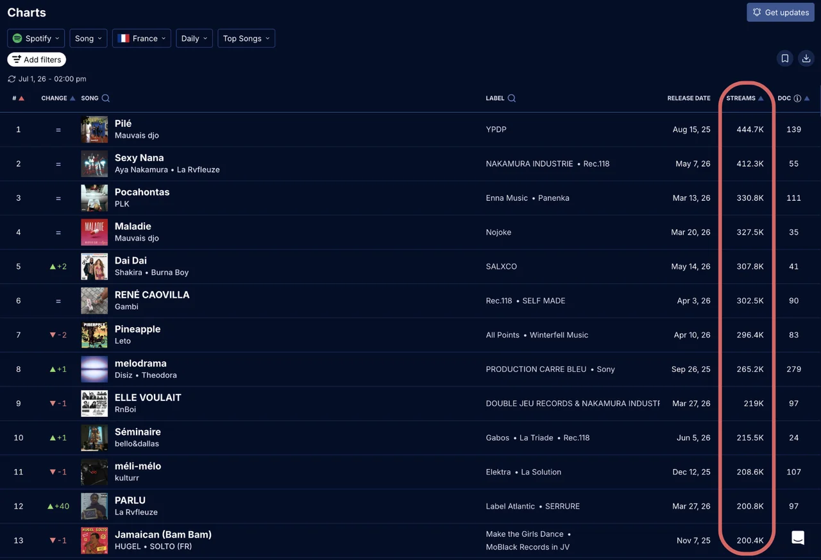Image resolution: width=821 pixels, height=560 pixels.
Task: Click artist Leto under Pineapple
Action: tap(123, 341)
